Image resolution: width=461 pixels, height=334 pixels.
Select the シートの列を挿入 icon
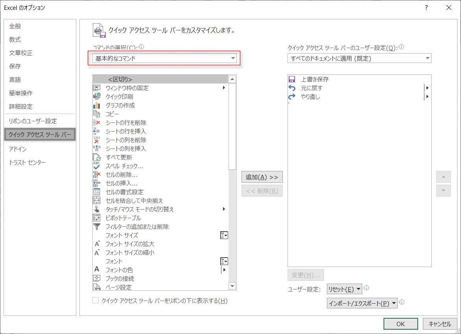(96, 148)
